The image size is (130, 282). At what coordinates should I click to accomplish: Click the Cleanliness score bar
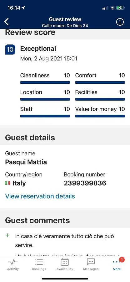[x=45, y=82]
